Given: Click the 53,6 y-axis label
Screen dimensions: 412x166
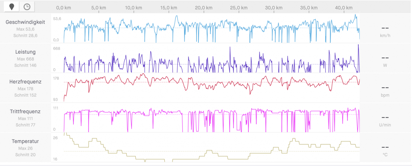Looking at the screenshot, I should tap(57, 19).
